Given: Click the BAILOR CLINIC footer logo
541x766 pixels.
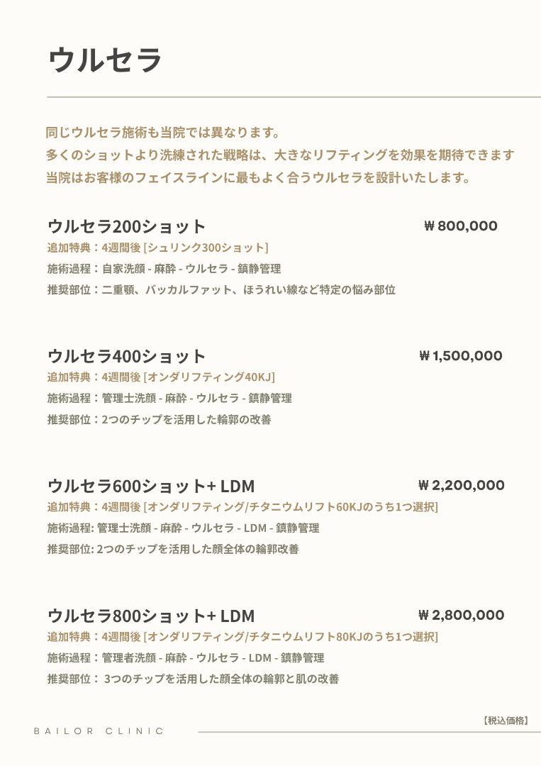Looking at the screenshot, I should (x=99, y=731).
